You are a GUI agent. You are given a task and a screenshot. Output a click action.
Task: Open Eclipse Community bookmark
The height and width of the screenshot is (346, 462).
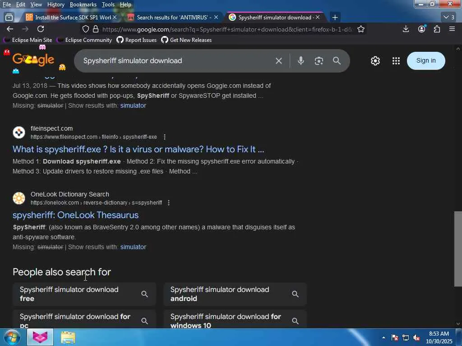(84, 40)
